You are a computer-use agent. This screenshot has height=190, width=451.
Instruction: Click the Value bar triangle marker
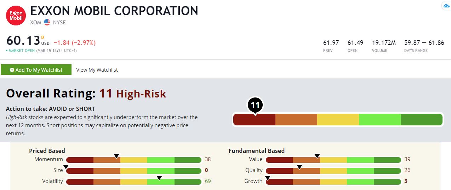click(x=317, y=156)
